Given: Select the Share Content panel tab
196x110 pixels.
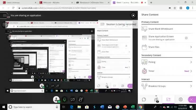Looking at the screenshot, I should tap(168, 99).
